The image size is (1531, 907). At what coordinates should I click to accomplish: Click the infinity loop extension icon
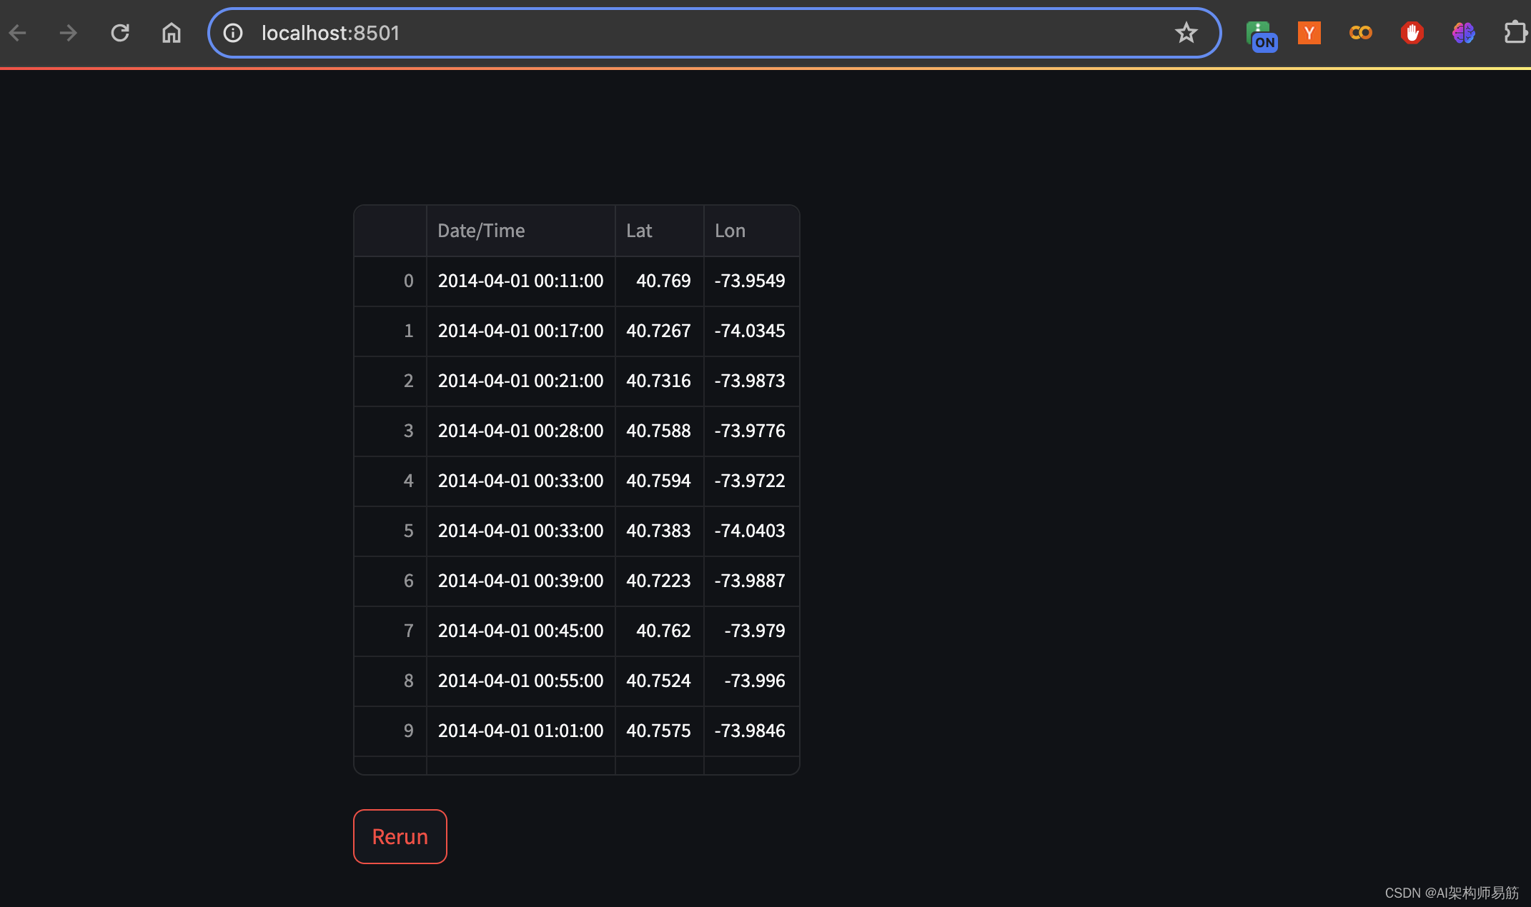(x=1360, y=33)
